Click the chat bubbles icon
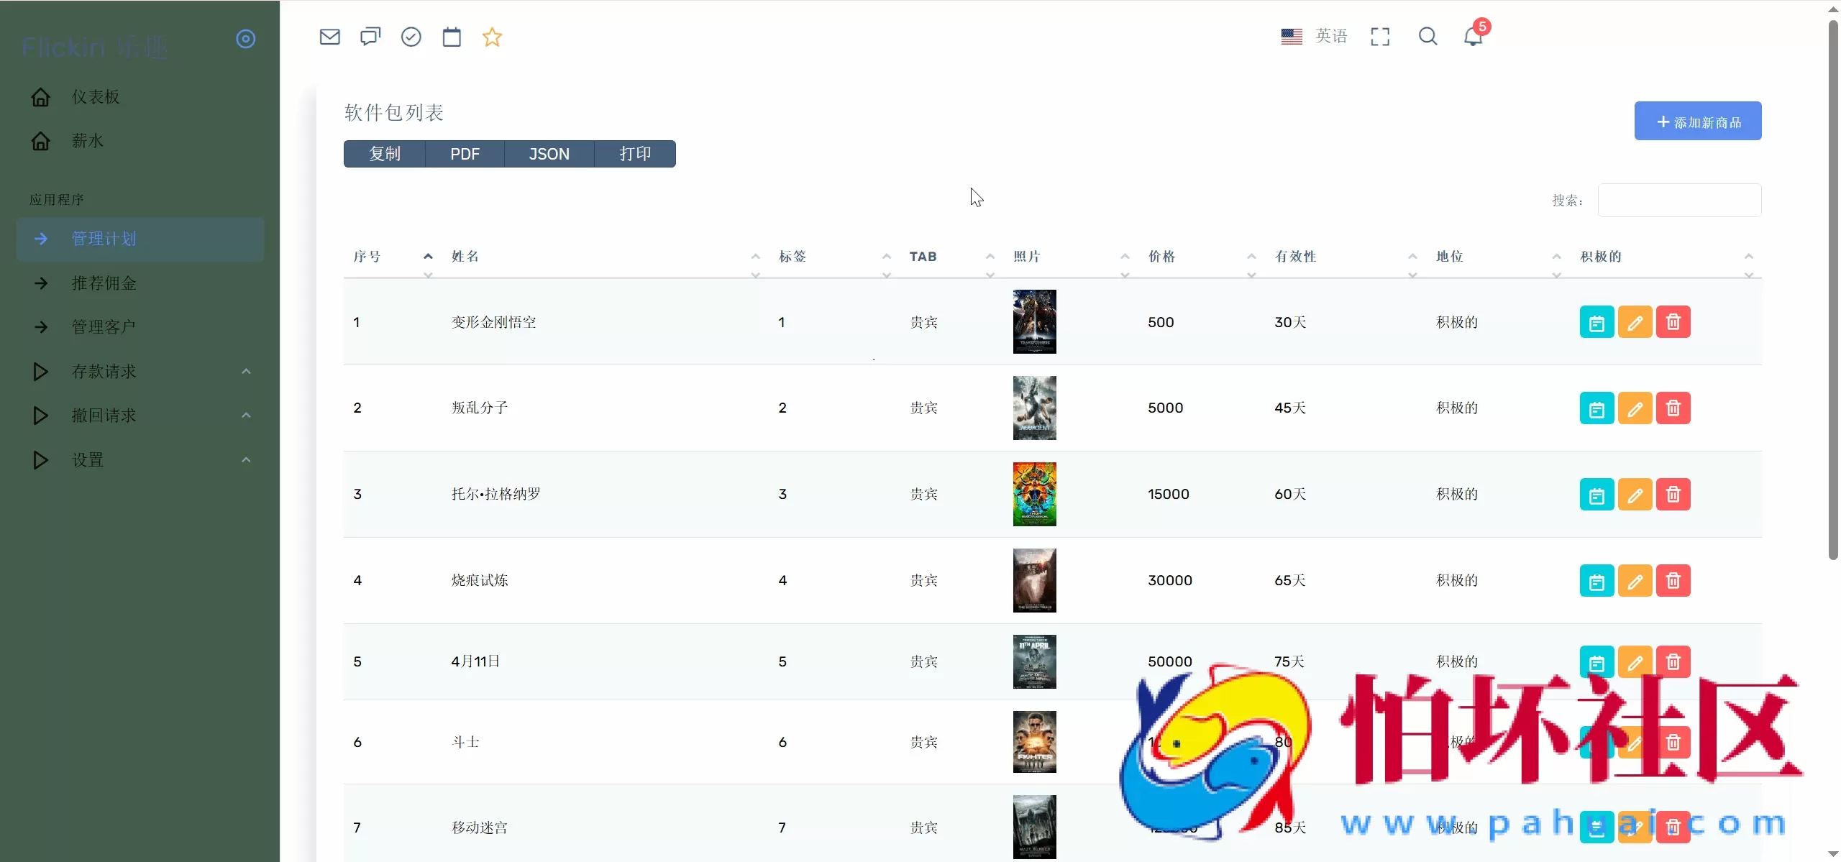 click(370, 37)
